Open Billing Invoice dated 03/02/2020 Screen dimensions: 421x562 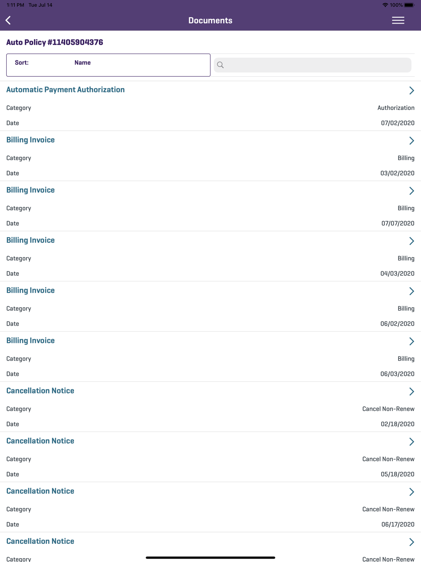coord(30,140)
